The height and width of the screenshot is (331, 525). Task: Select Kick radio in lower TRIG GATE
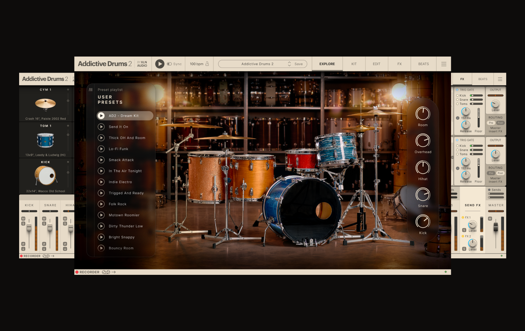point(457,146)
